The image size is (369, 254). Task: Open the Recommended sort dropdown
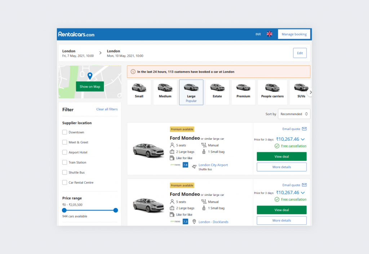[294, 114]
